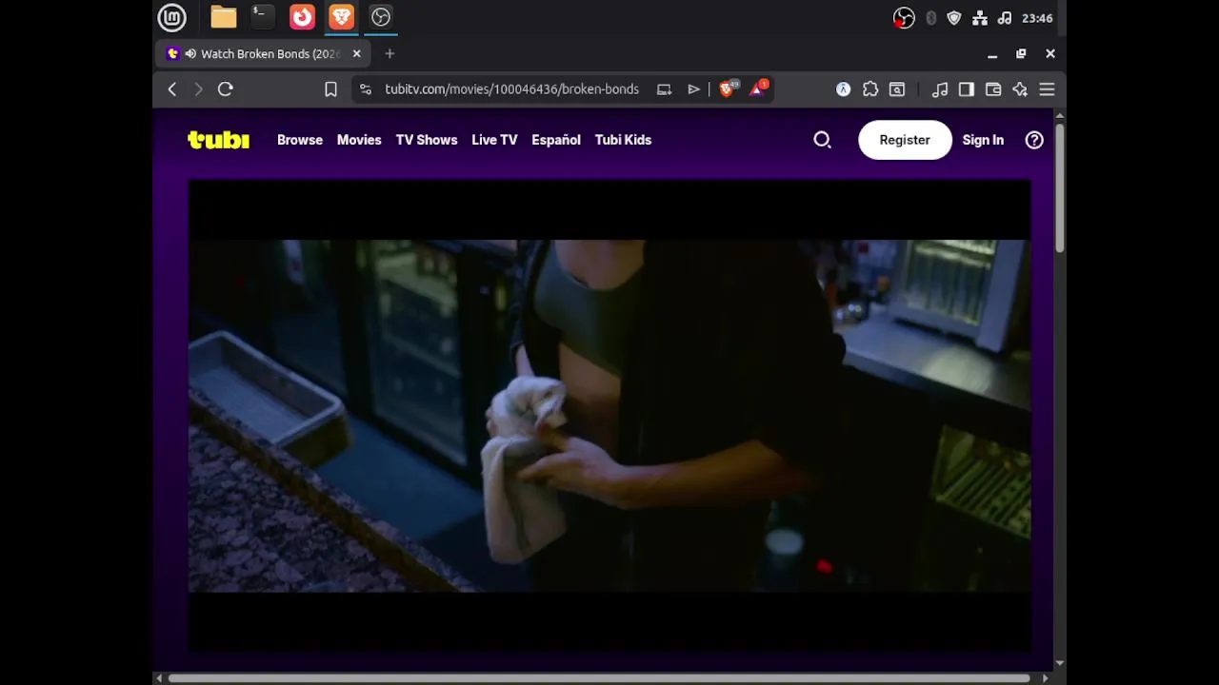Image resolution: width=1219 pixels, height=685 pixels.
Task: Bookmark this page
Action: (330, 89)
